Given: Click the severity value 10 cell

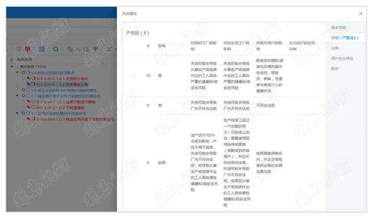Looking at the screenshot, I should (x=148, y=75).
